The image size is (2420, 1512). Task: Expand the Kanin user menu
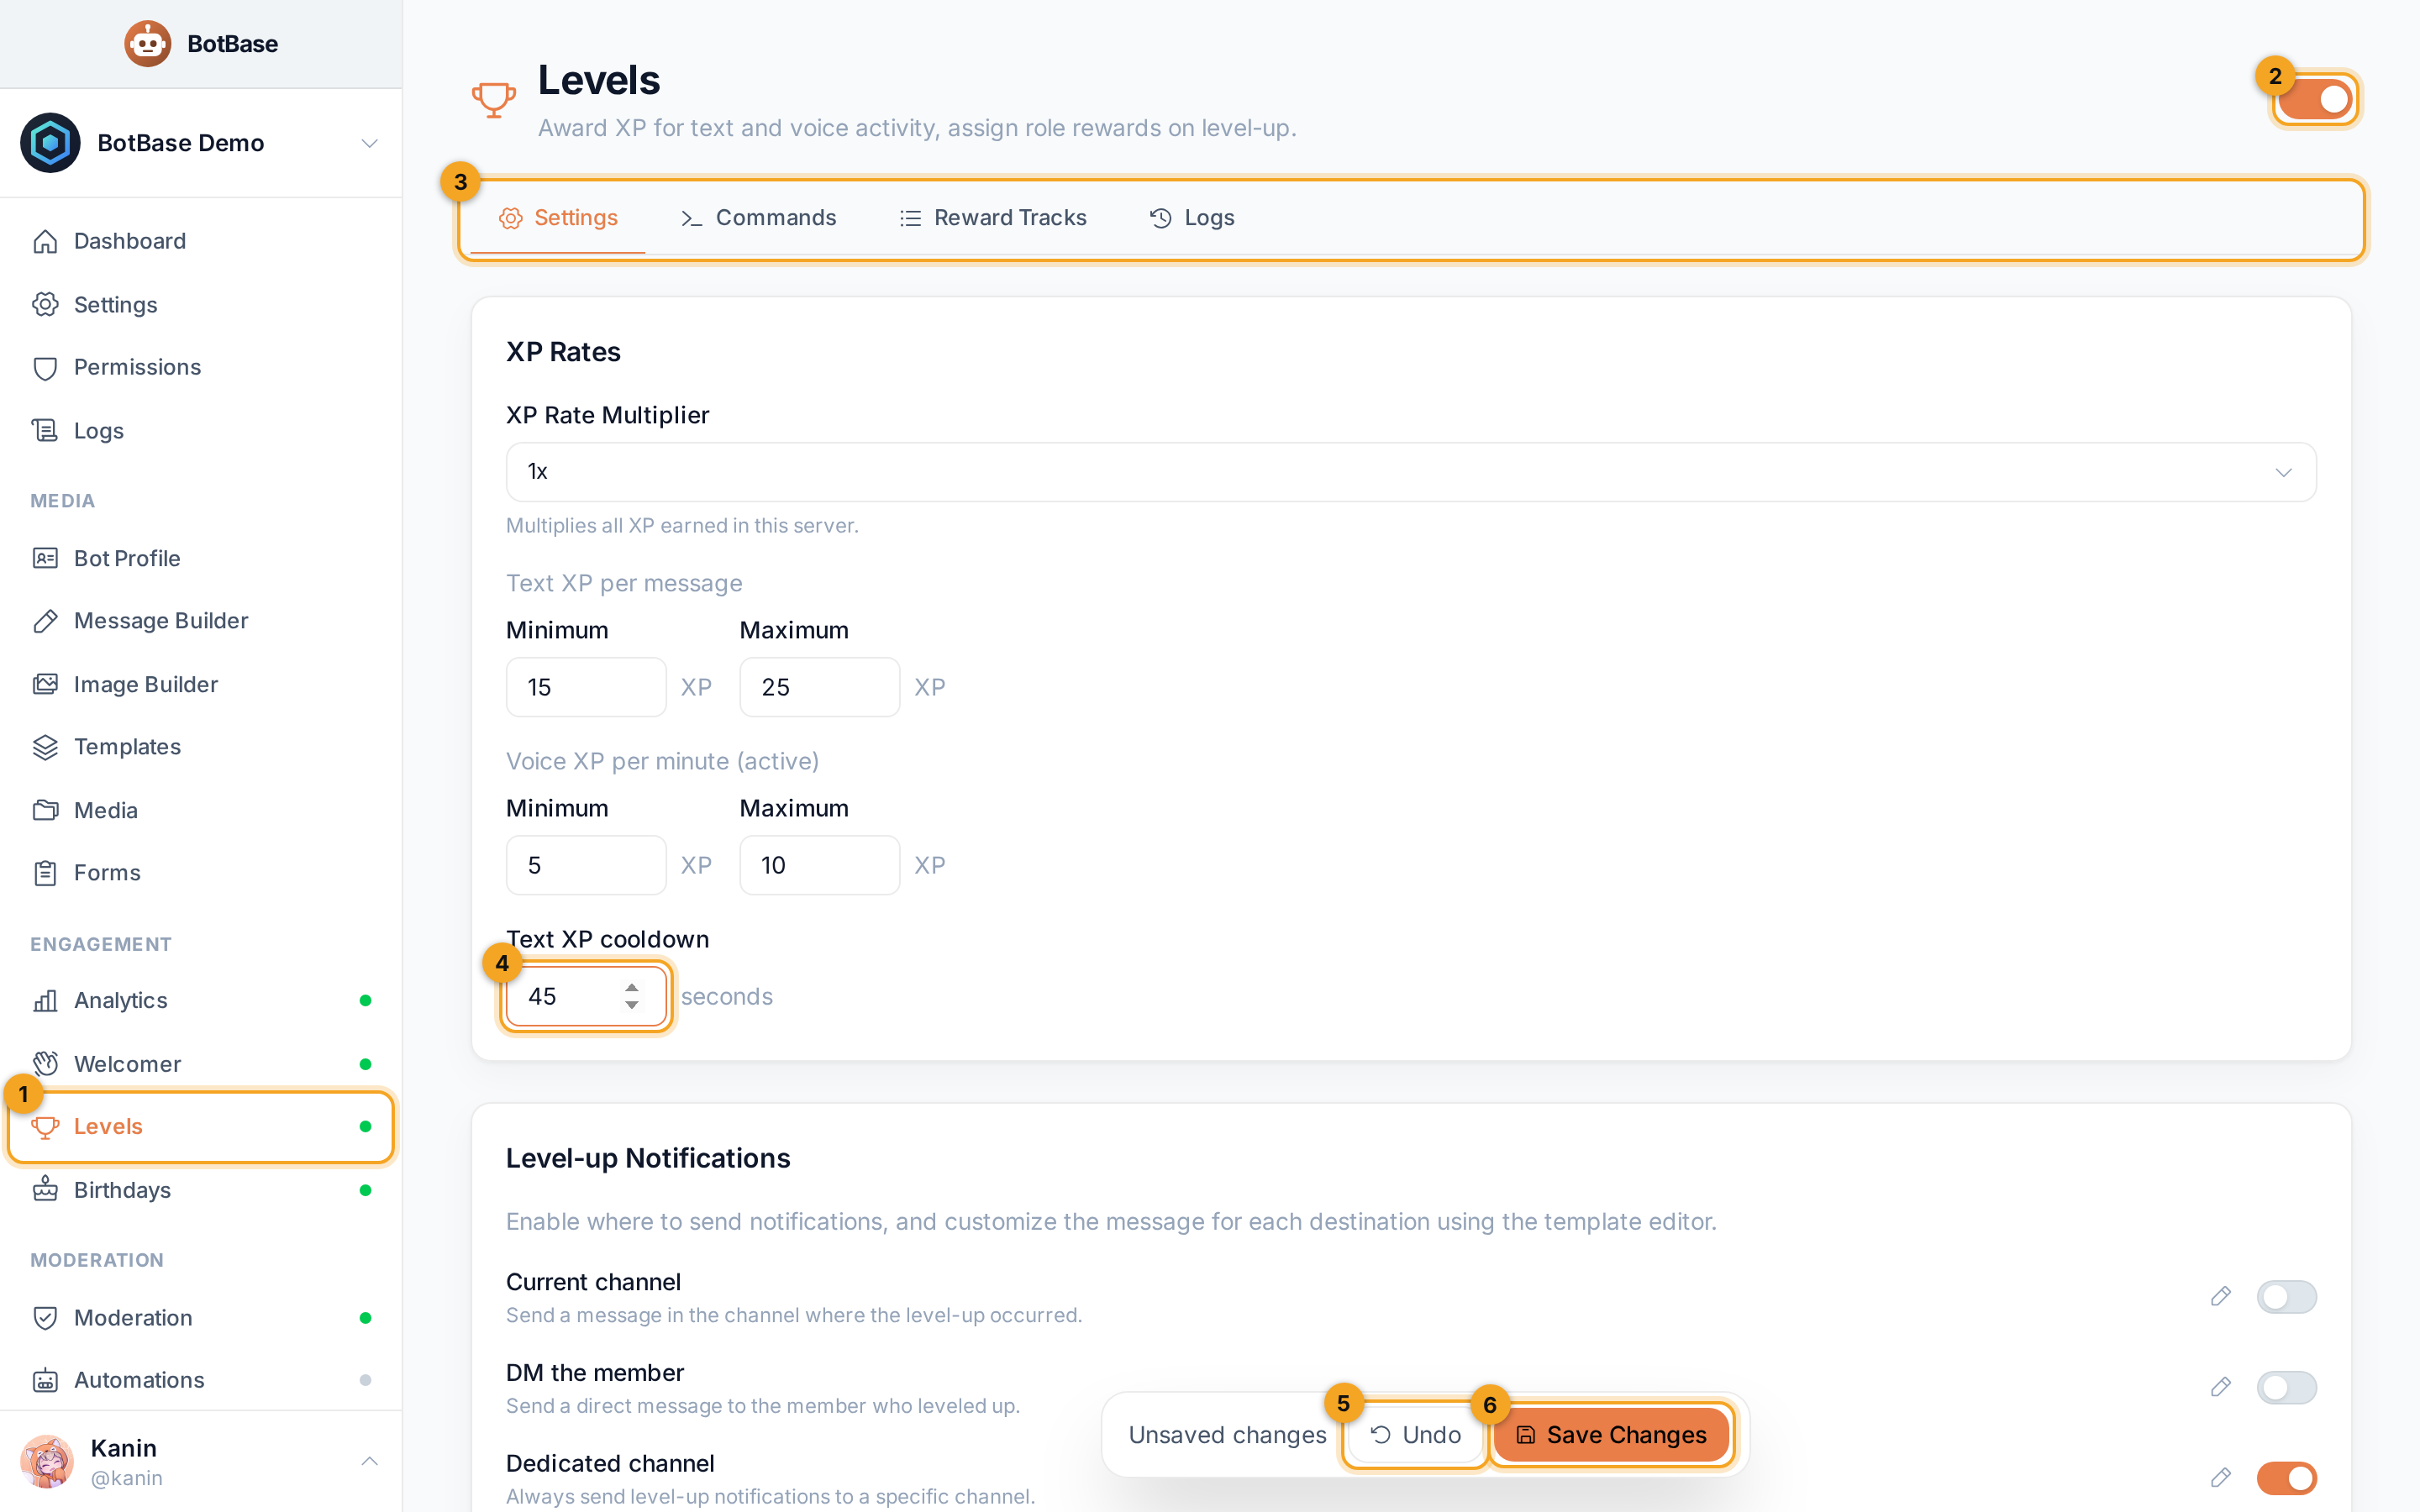[201, 1462]
